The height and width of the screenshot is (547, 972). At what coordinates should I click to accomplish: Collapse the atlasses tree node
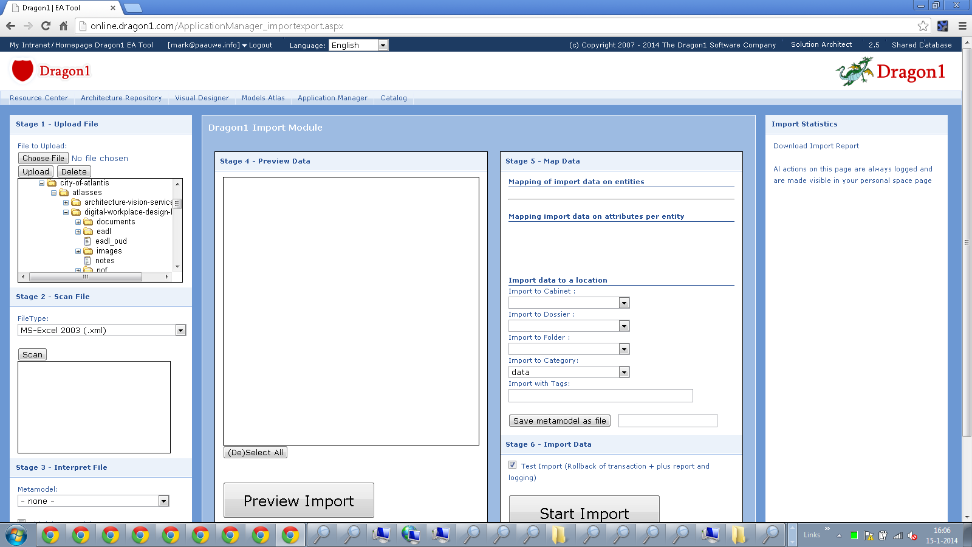coord(54,193)
